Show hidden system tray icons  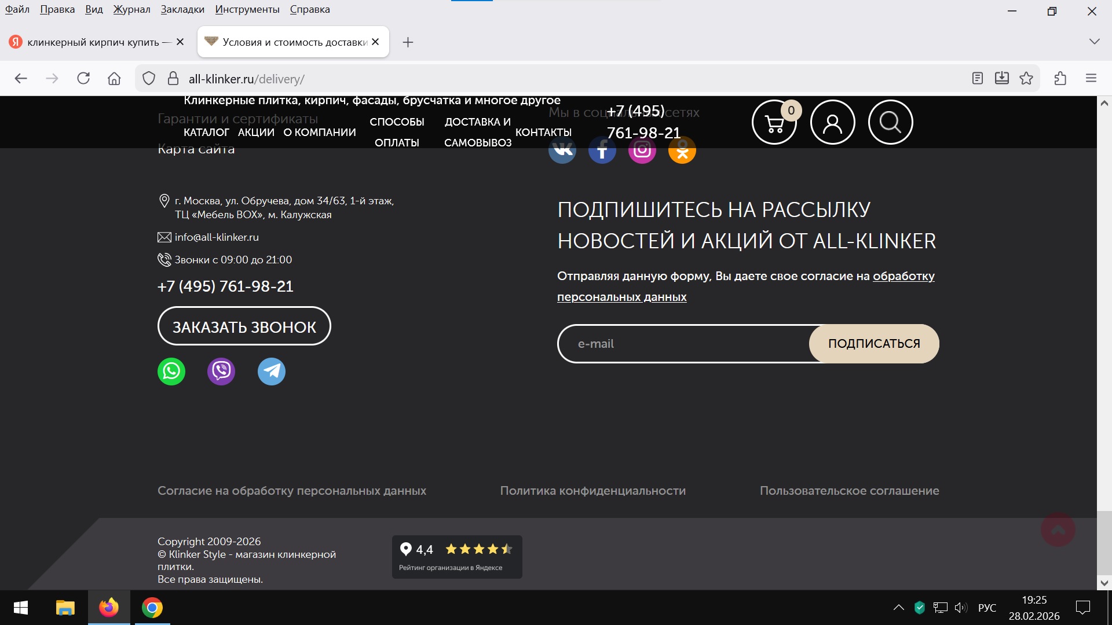[898, 608]
